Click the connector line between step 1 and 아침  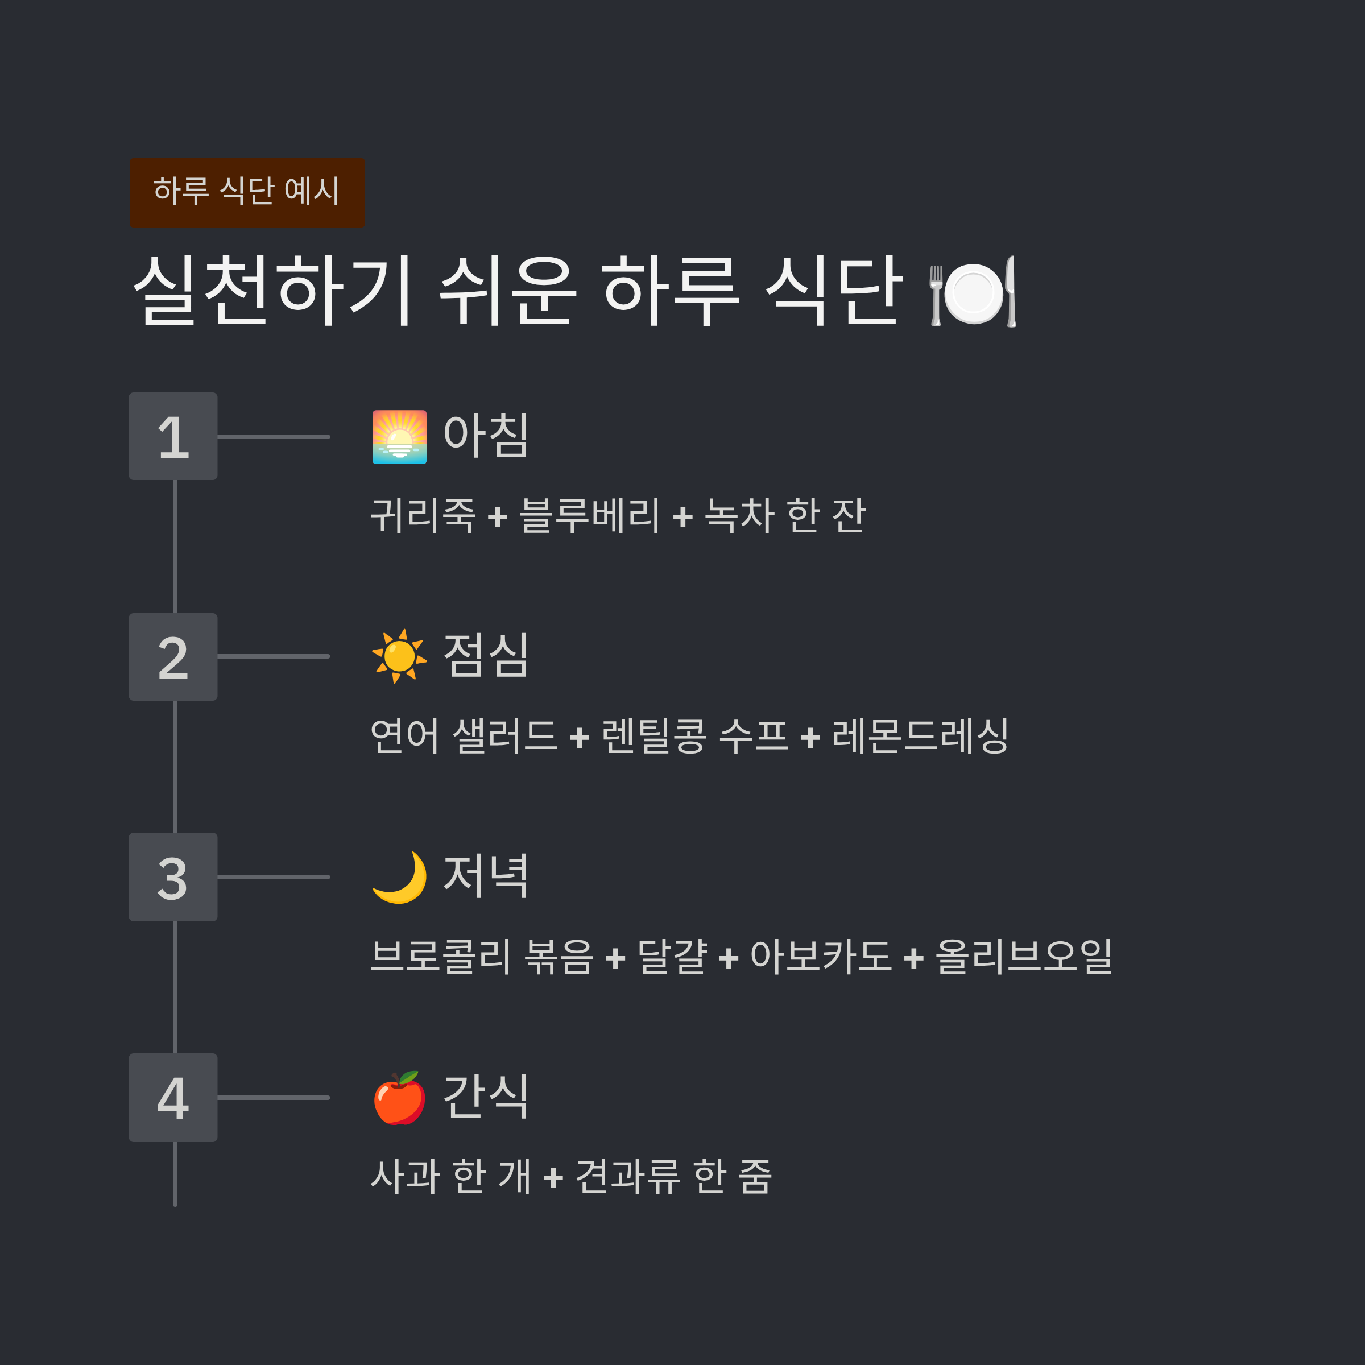tap(274, 437)
